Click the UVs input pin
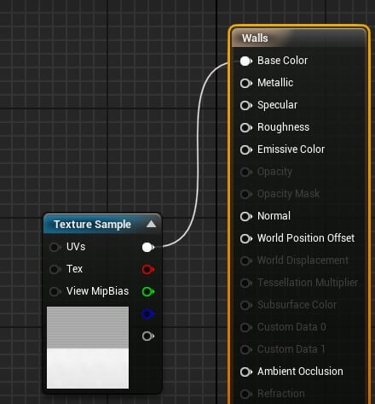The height and width of the screenshot is (404, 375). tap(55, 247)
